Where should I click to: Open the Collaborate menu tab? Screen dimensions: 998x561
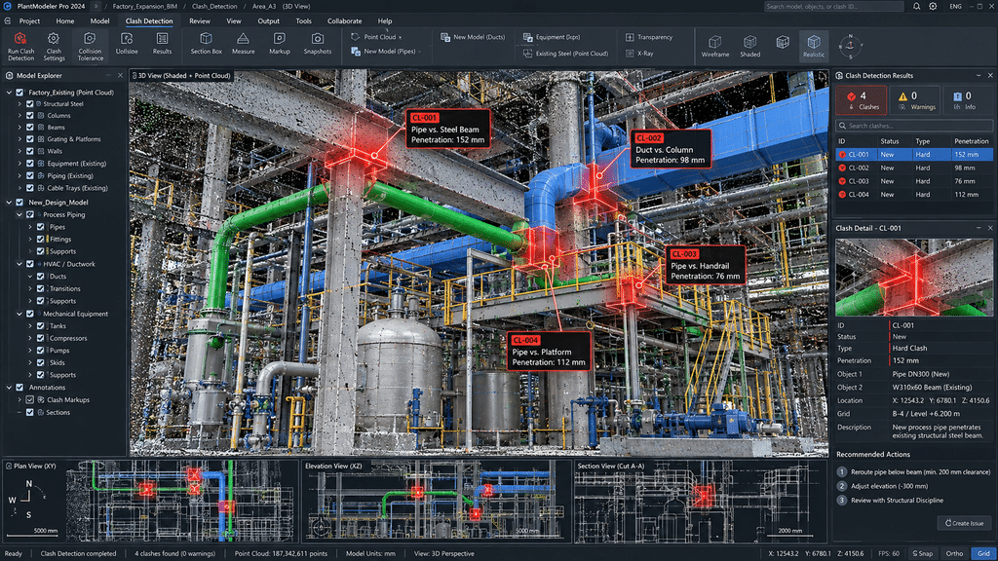pyautogui.click(x=344, y=21)
